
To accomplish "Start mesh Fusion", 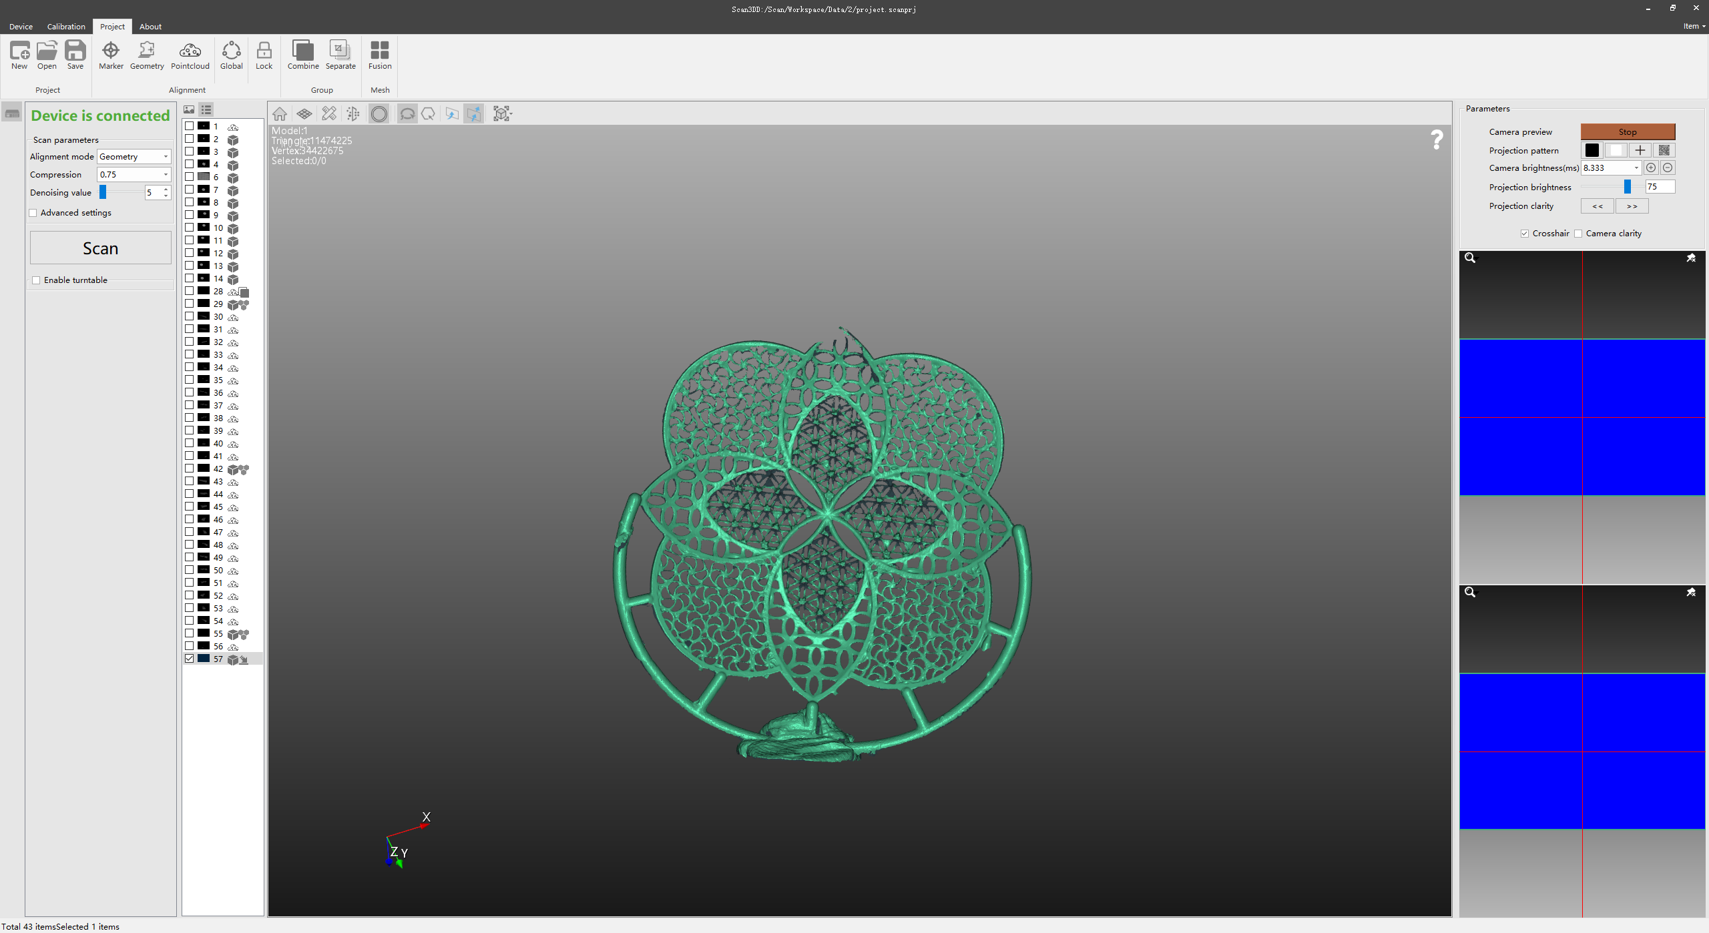I will coord(380,55).
